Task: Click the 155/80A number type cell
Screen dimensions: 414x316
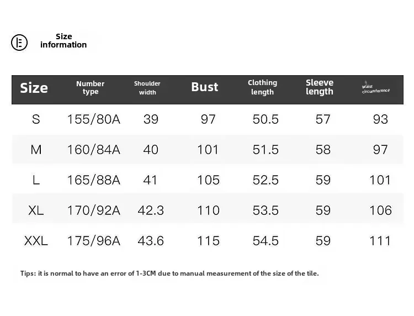Action: click(x=93, y=119)
